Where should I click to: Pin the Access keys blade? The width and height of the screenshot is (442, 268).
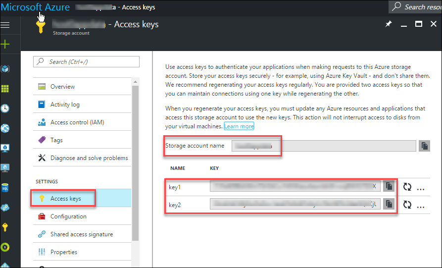[389, 24]
